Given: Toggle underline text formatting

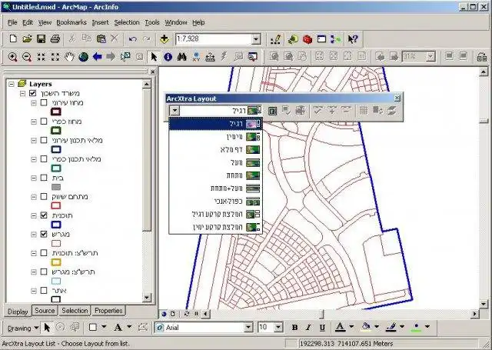Looking at the screenshot, I should (322, 328).
